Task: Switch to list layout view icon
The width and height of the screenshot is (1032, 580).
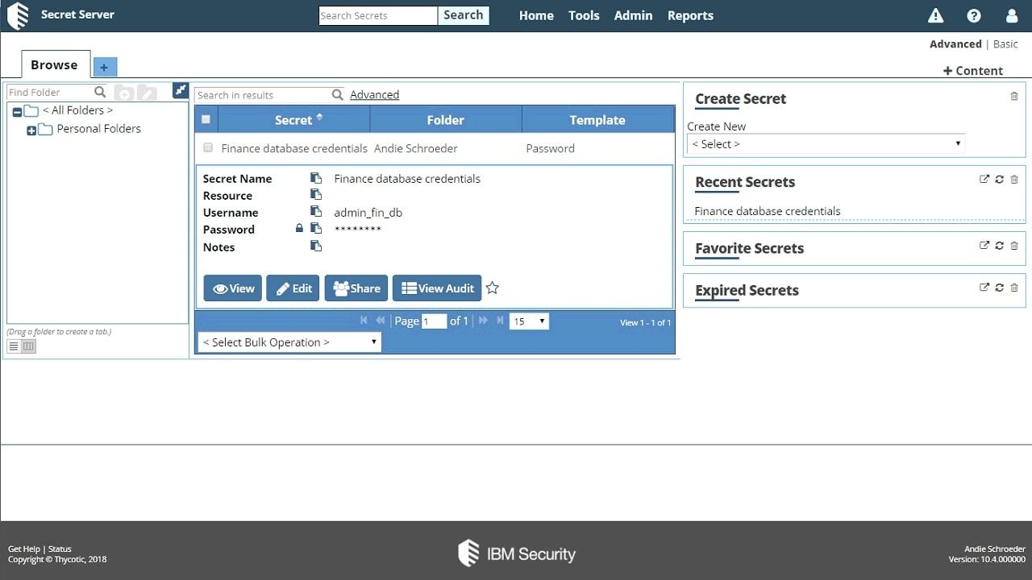Action: tap(14, 346)
